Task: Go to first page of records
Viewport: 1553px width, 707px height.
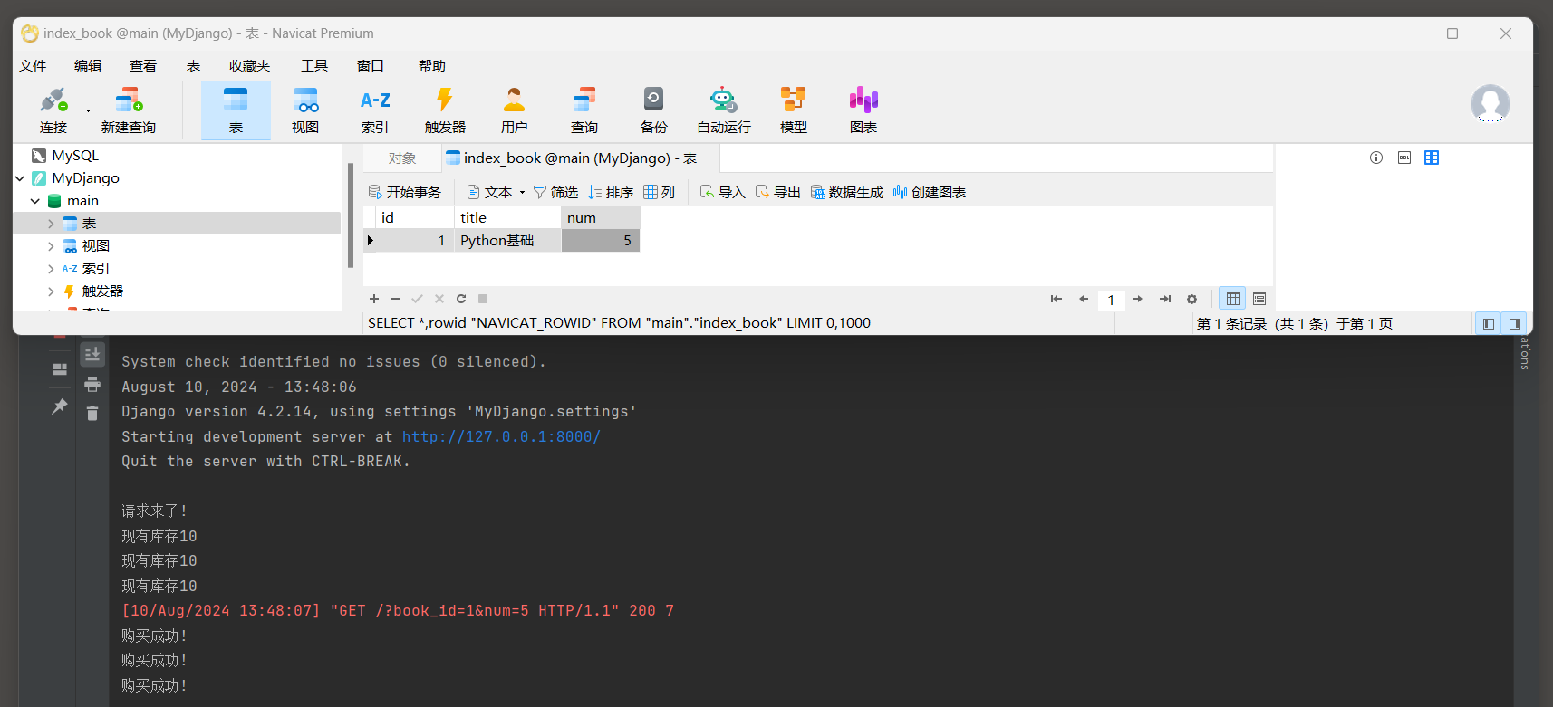Action: pyautogui.click(x=1056, y=299)
